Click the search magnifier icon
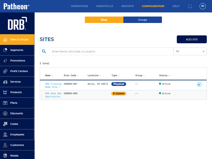This screenshot has height=159, width=212. pyautogui.click(x=44, y=51)
